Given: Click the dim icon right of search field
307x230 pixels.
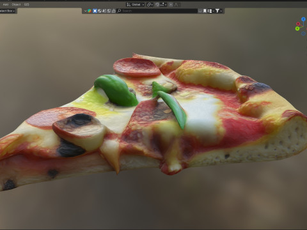Looking at the screenshot, I should (x=200, y=11).
